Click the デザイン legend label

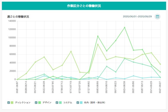click(47, 103)
